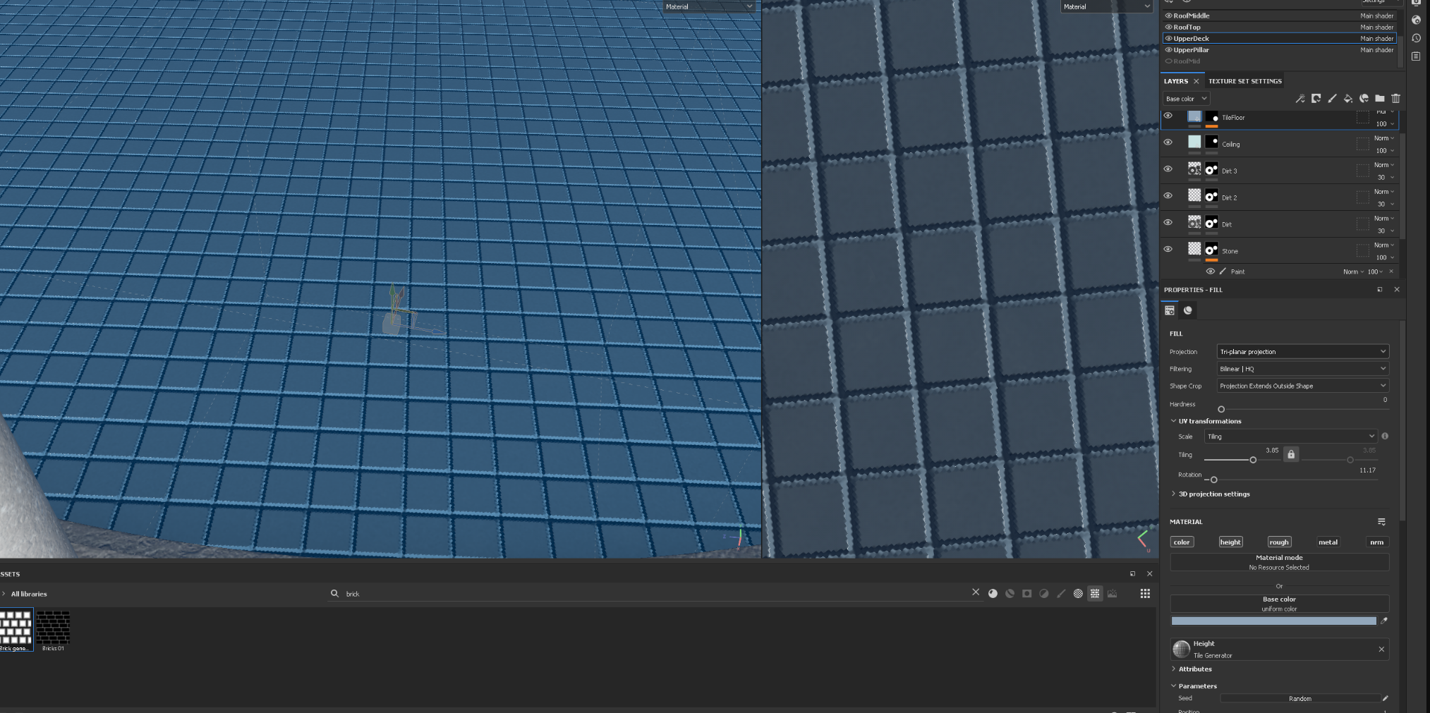Open the Bricks 01 asset thumbnail
The width and height of the screenshot is (1430, 713).
pyautogui.click(x=53, y=626)
